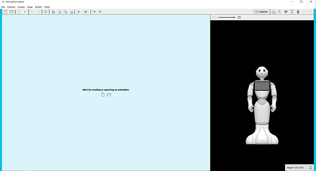Image resolution: width=316 pixels, height=171 pixels.
Task: Open the View menu
Action: [30, 7]
